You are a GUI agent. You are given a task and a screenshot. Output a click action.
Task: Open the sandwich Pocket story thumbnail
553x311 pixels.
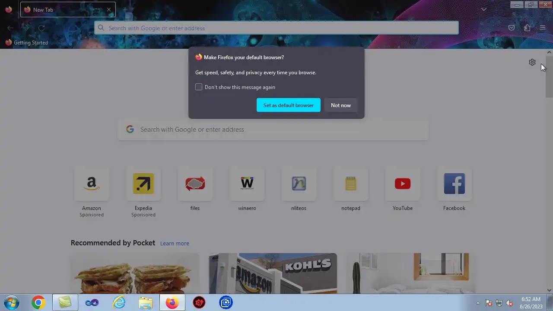[x=135, y=273]
